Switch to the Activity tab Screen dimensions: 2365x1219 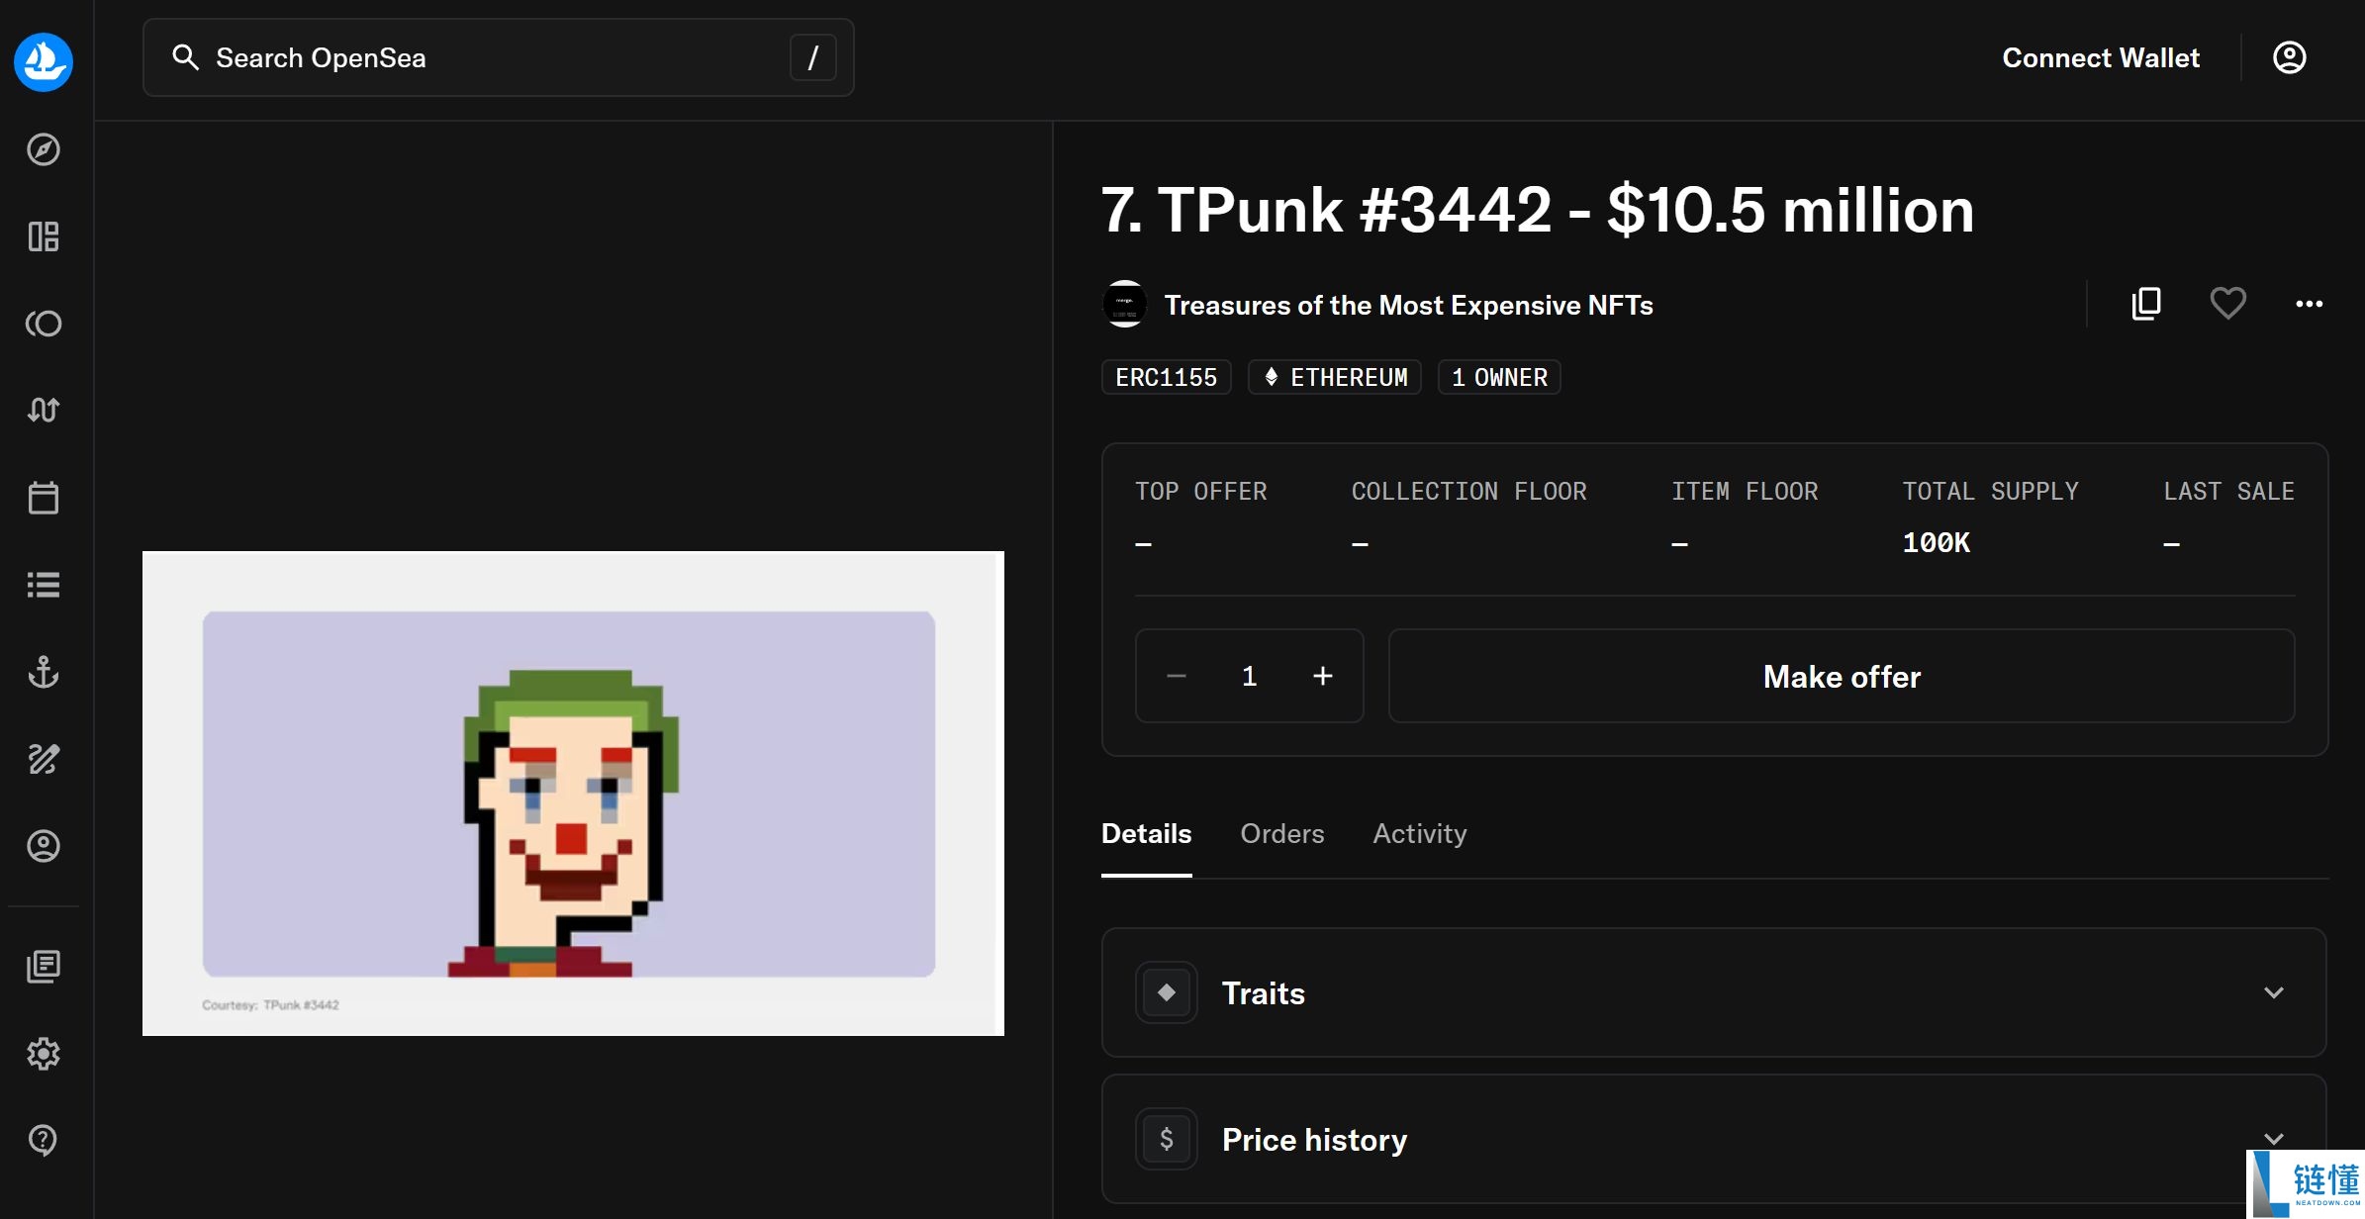click(x=1420, y=834)
